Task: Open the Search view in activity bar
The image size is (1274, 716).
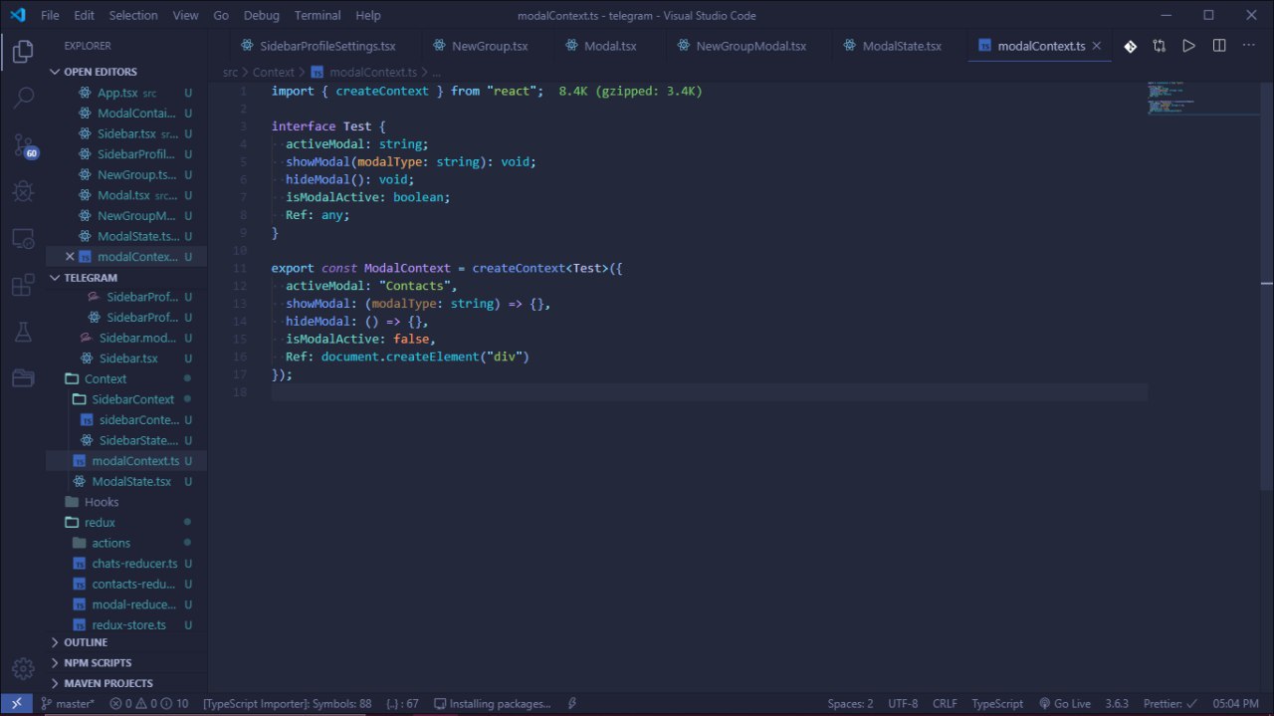Action: (x=23, y=97)
